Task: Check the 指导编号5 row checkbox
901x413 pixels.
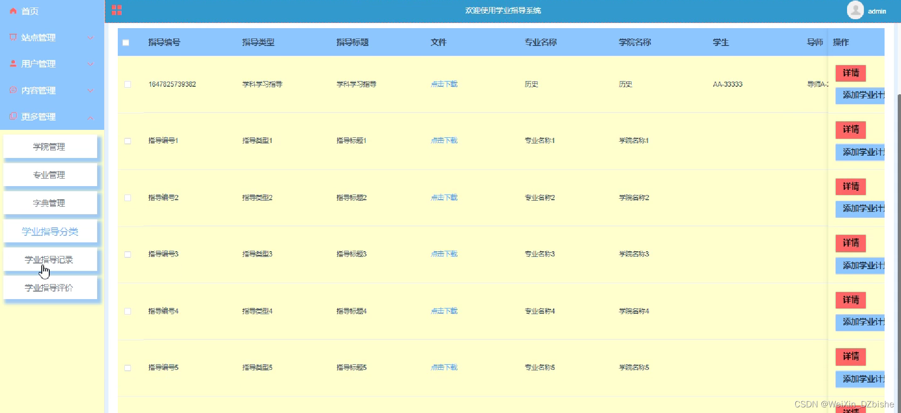Action: coord(128,368)
